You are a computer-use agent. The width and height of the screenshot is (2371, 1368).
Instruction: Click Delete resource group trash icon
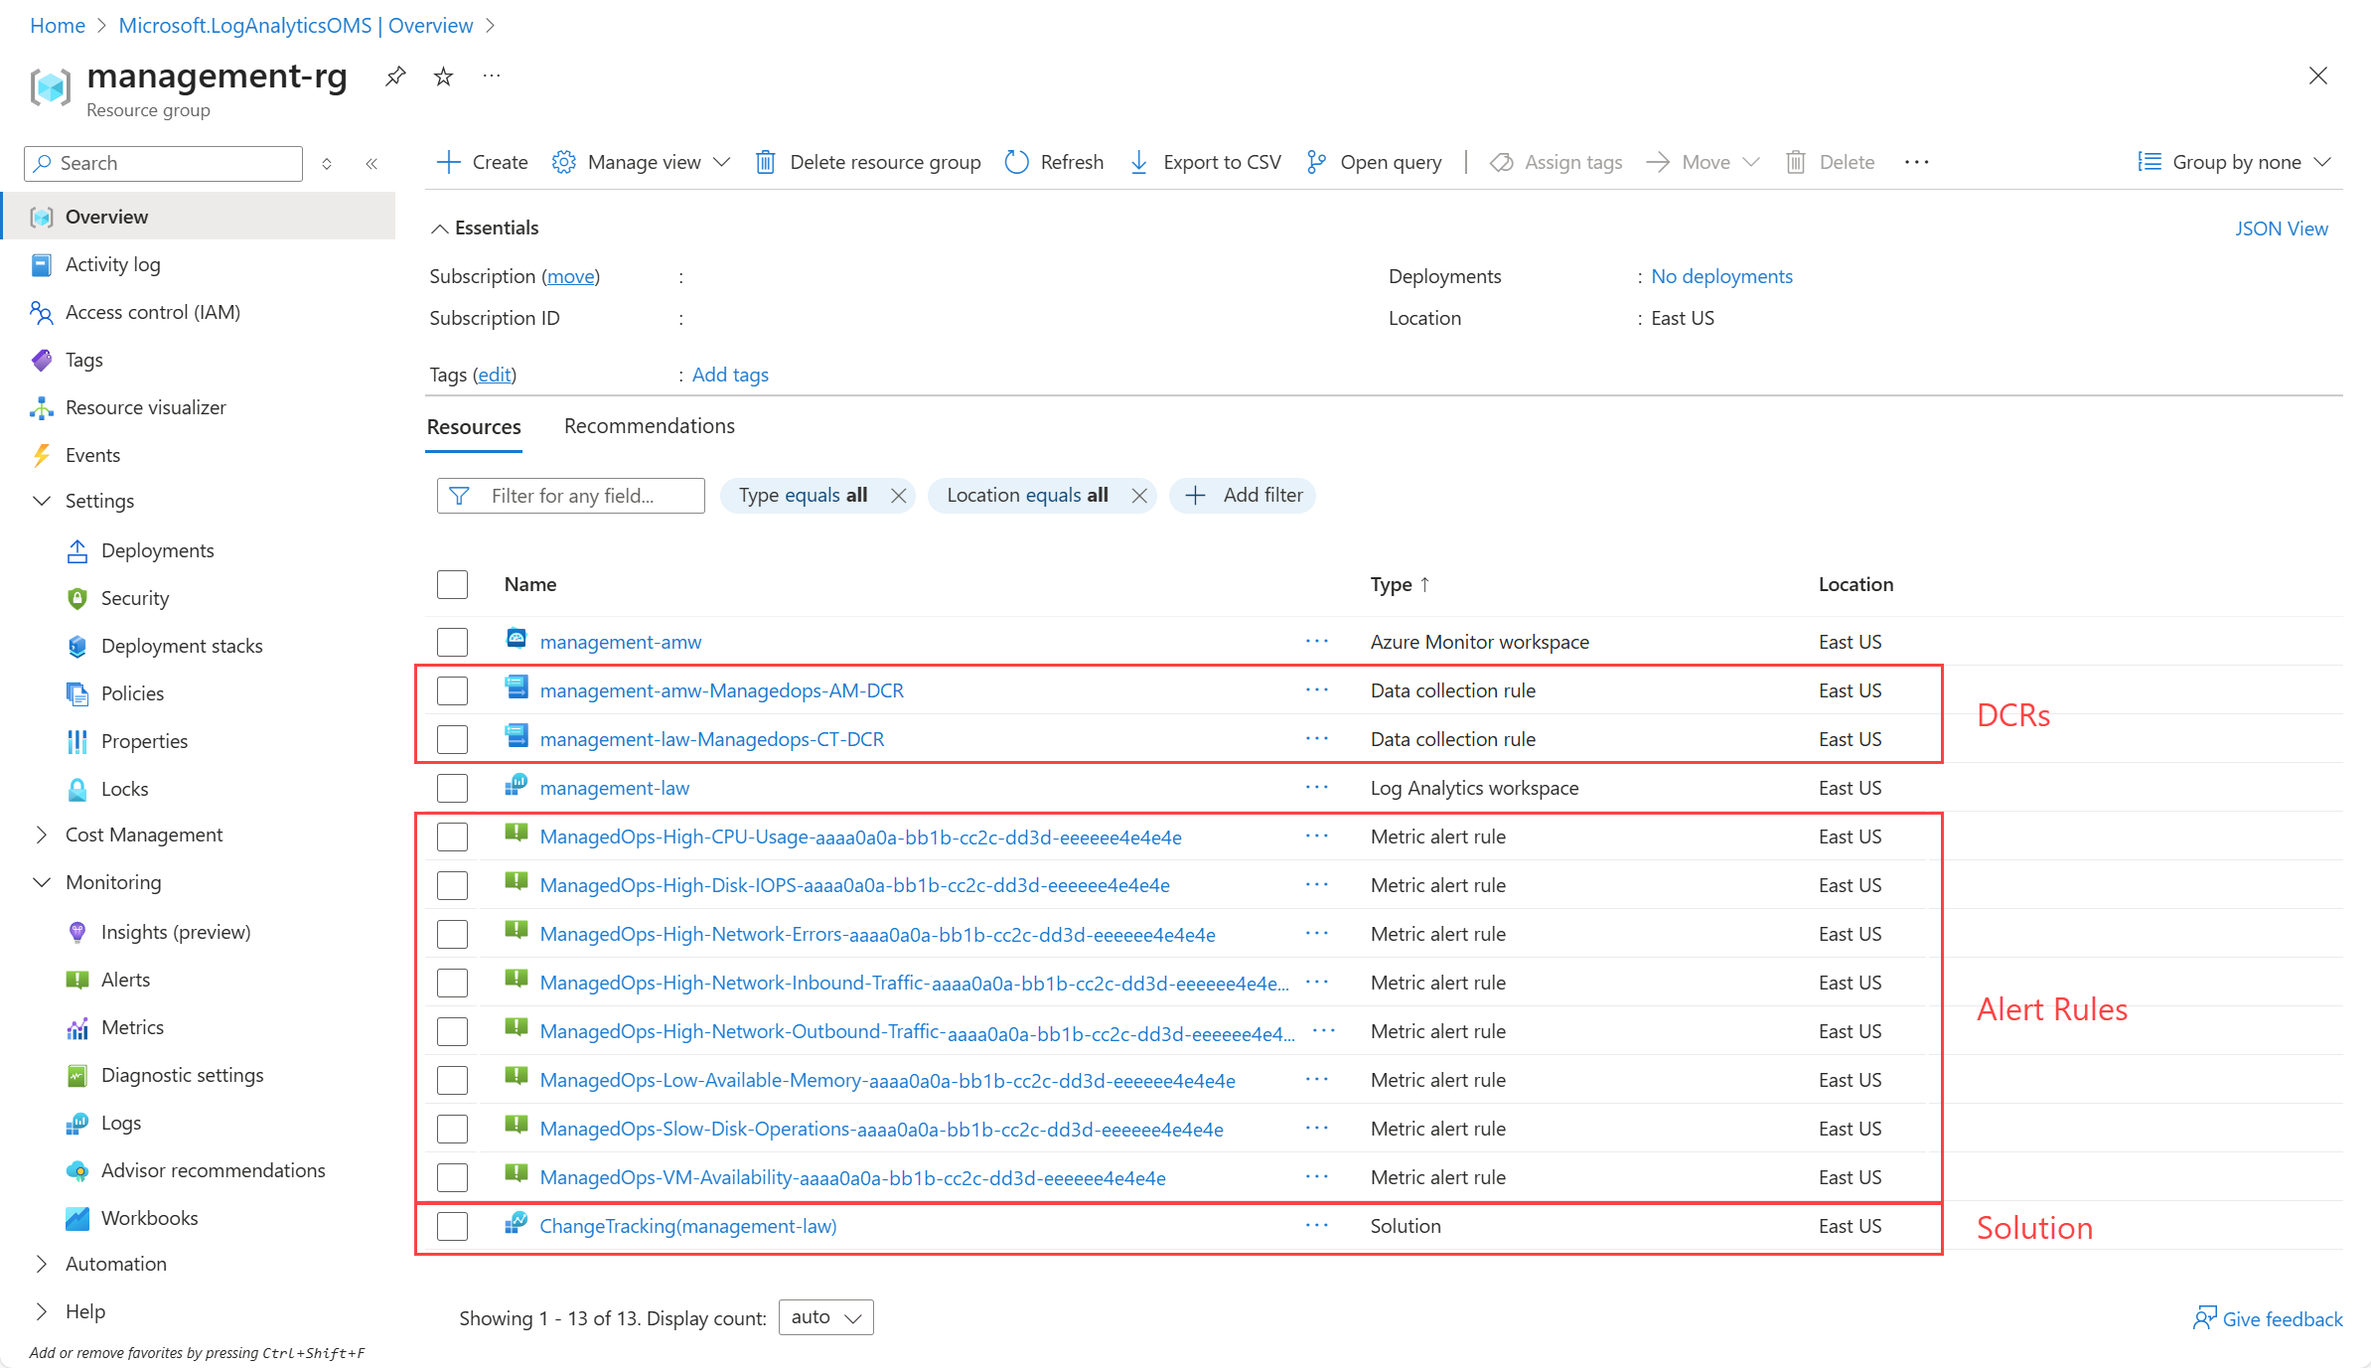(765, 162)
